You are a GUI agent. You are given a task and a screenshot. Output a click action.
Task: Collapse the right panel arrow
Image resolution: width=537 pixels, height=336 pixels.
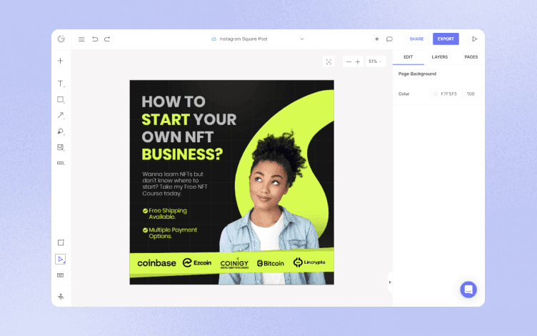point(390,282)
